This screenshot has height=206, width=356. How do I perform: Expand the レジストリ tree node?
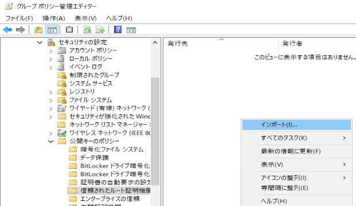pos(51,92)
